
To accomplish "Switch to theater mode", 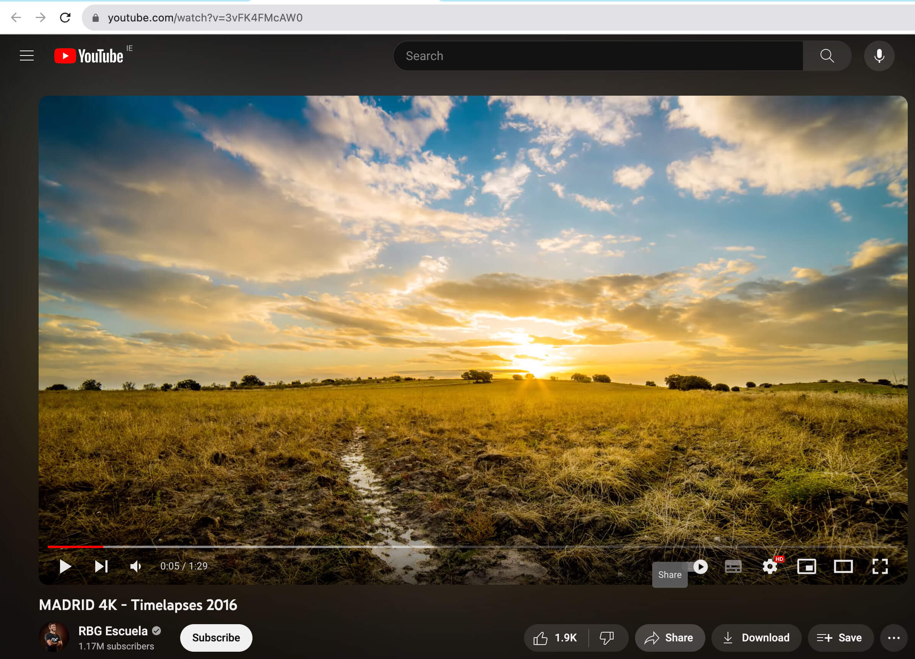I will pos(843,567).
